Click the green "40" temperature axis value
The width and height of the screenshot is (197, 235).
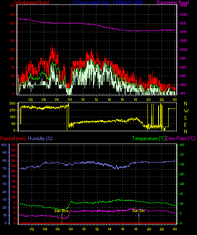182,145
